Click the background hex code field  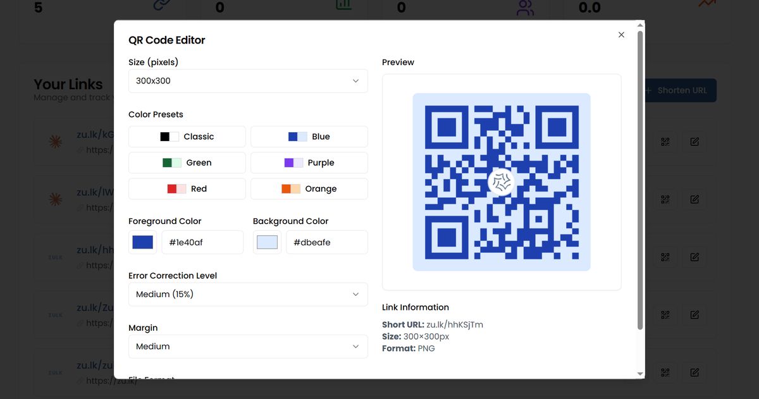[x=326, y=242]
